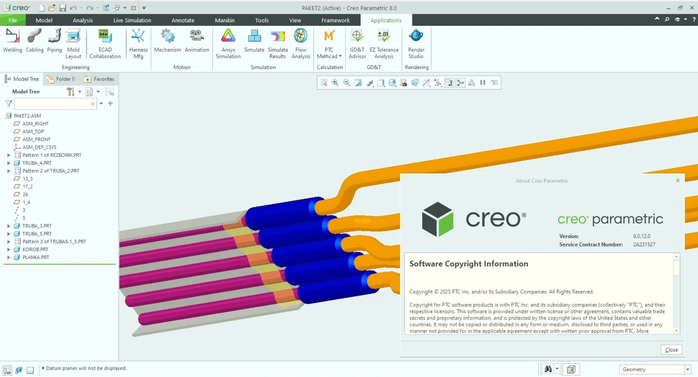Toggle the browser display status icon
Viewport: 698px width, 377px height.
pos(19,370)
